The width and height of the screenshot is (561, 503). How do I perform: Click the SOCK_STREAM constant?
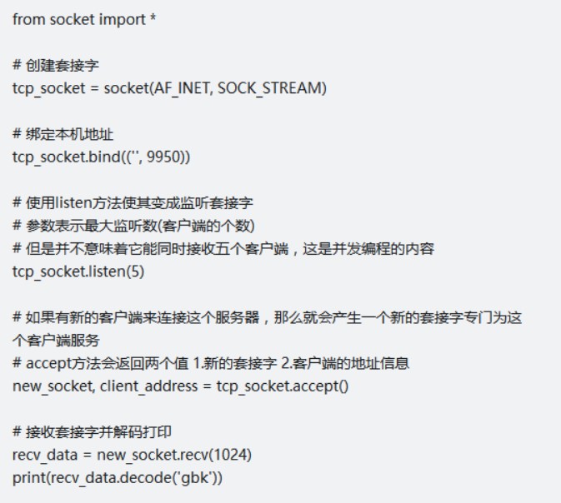[268, 87]
